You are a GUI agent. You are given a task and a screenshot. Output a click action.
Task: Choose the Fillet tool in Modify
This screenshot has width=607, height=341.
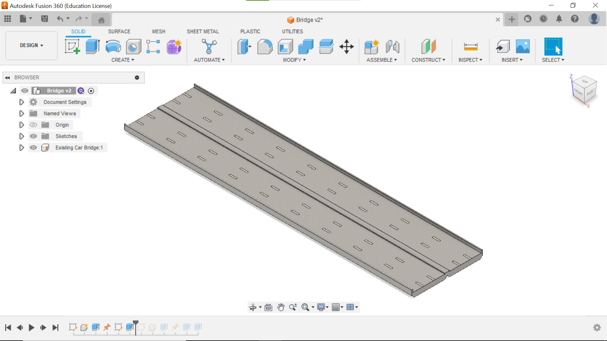pos(265,47)
